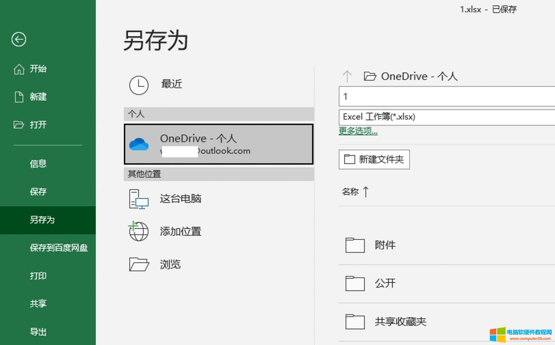
Task: Toggle the 名称 sort order arrow
Action: tap(366, 191)
